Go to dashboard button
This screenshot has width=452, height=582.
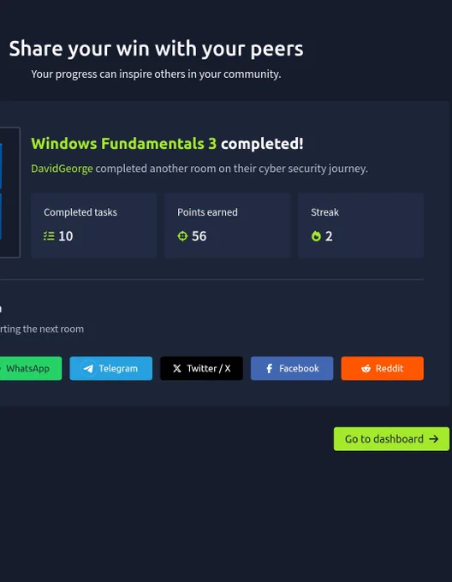pos(391,439)
